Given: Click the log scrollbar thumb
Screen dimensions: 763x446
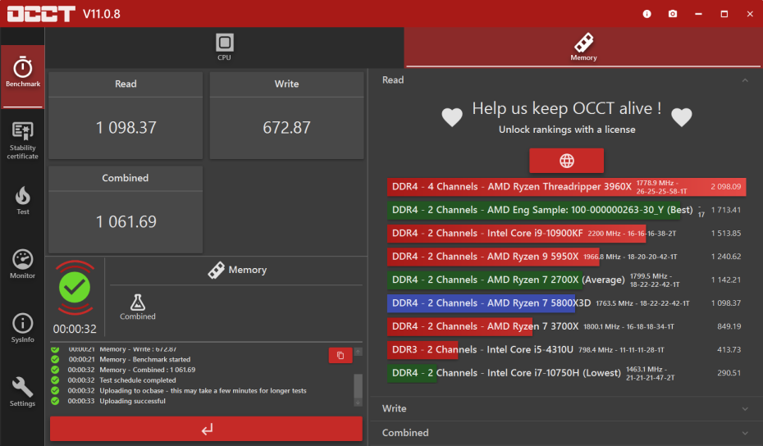Looking at the screenshot, I should coord(359,385).
